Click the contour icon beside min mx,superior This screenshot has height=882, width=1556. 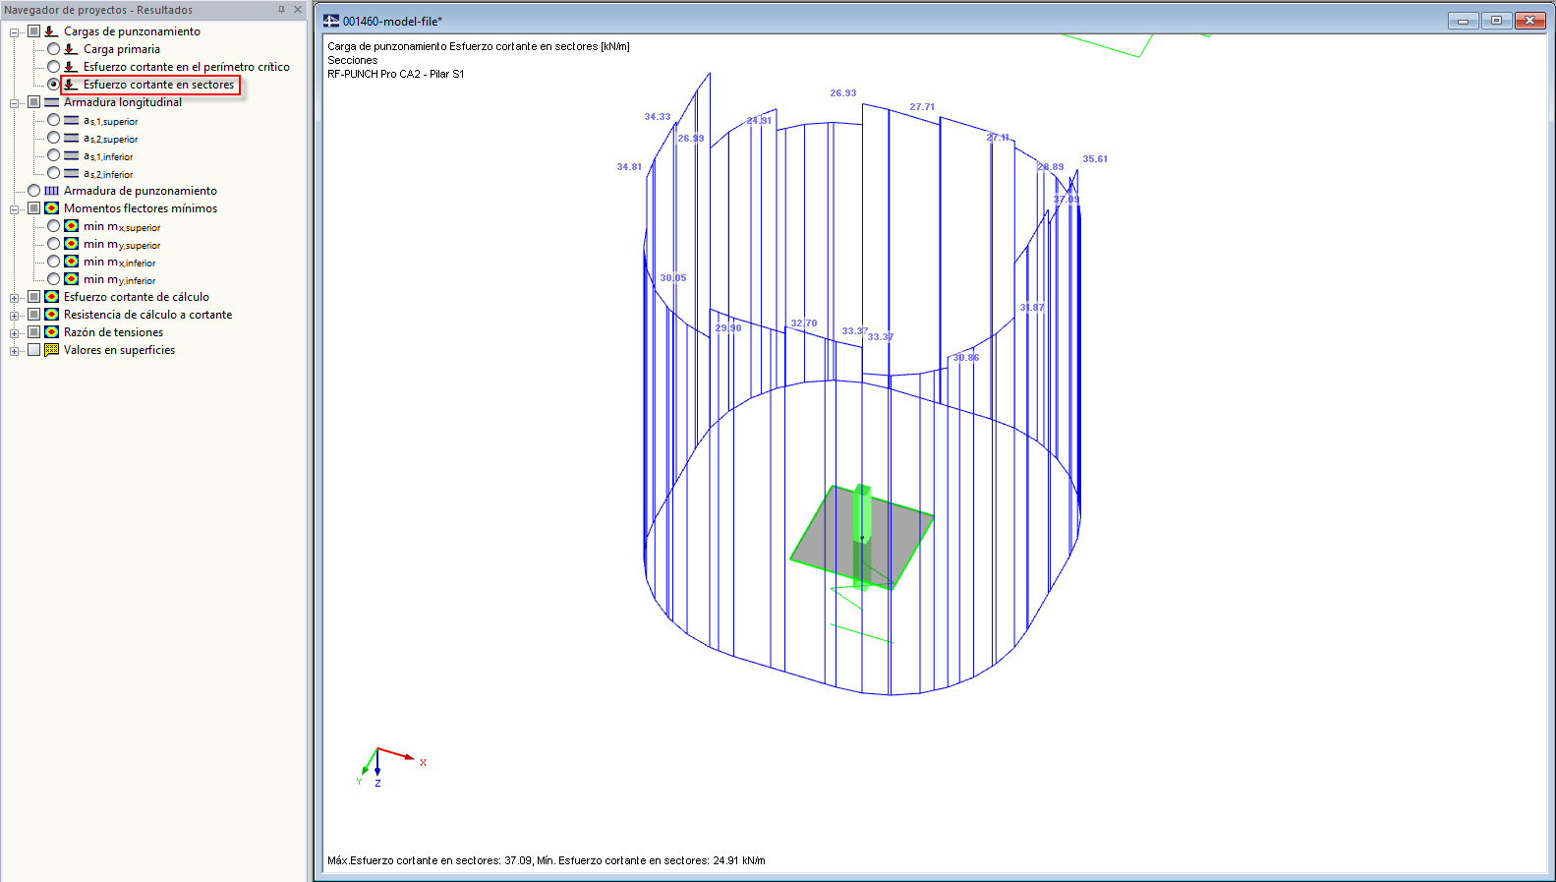pyautogui.click(x=71, y=226)
